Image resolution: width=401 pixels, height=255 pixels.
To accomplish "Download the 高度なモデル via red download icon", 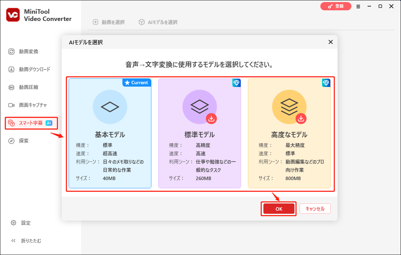I will [301, 119].
